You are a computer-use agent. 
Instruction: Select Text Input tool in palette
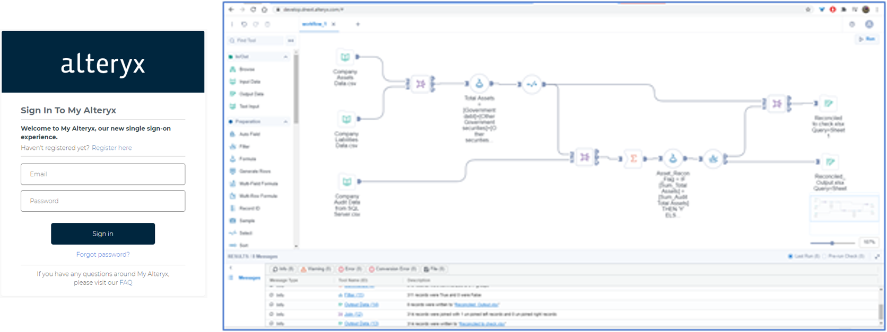(245, 106)
